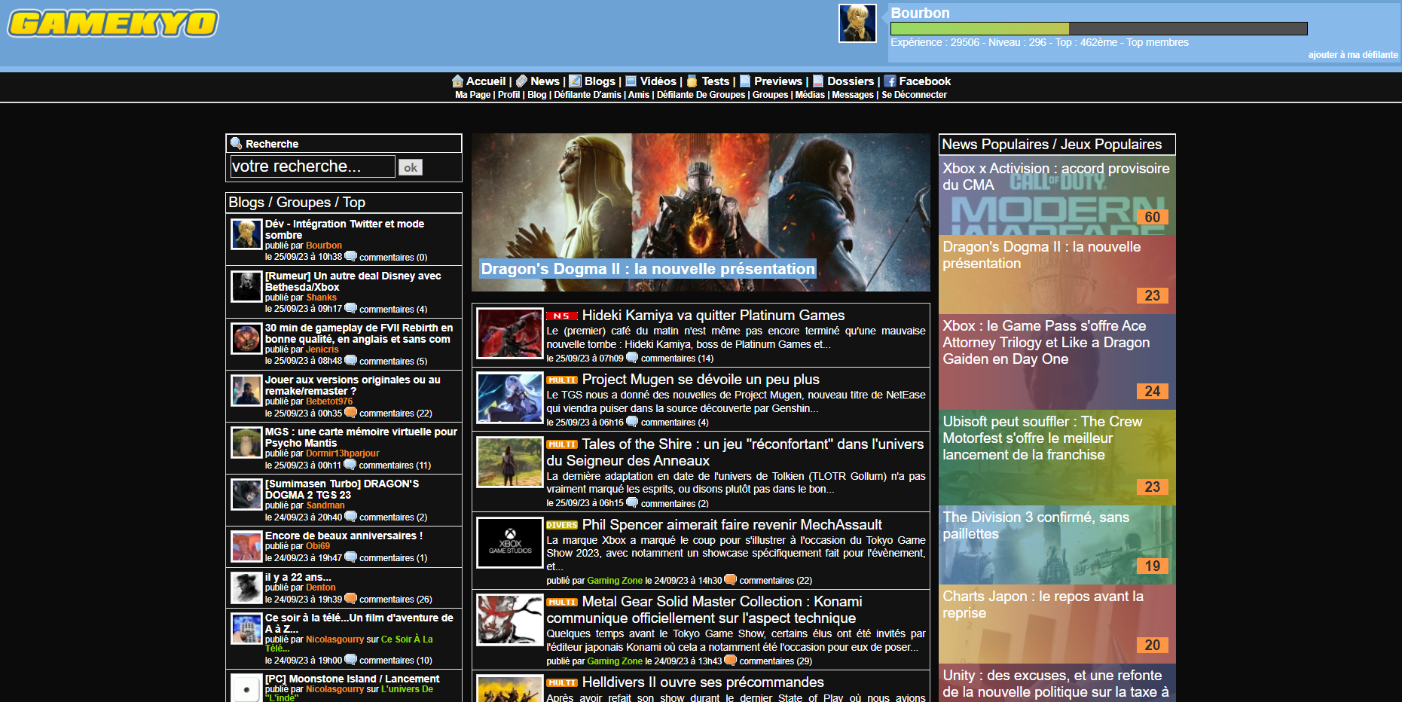Click comment bubble icon for Twitter integration post

[350, 257]
